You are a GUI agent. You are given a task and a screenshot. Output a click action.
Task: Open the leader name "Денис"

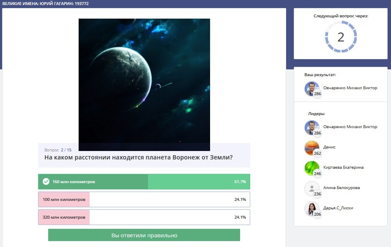click(x=329, y=147)
